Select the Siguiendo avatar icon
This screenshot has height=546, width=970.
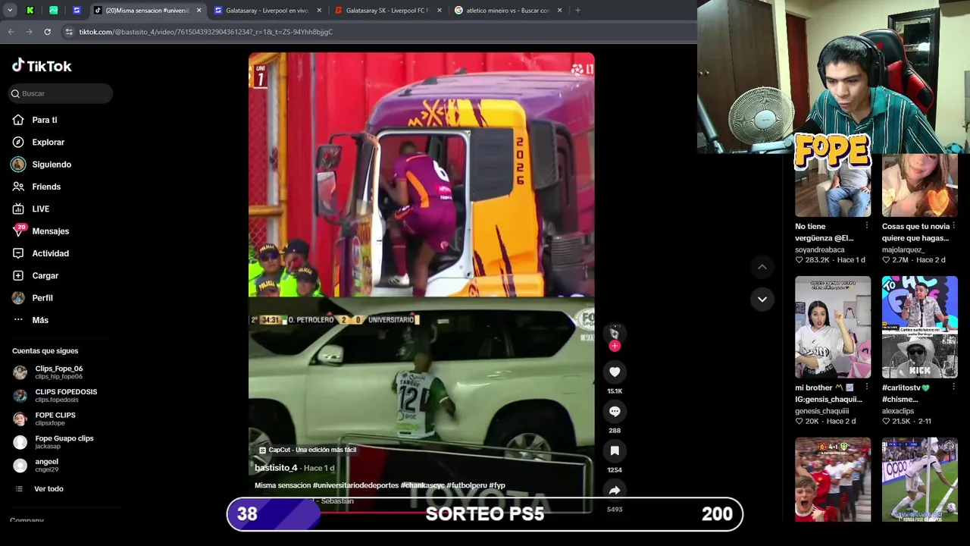18,165
